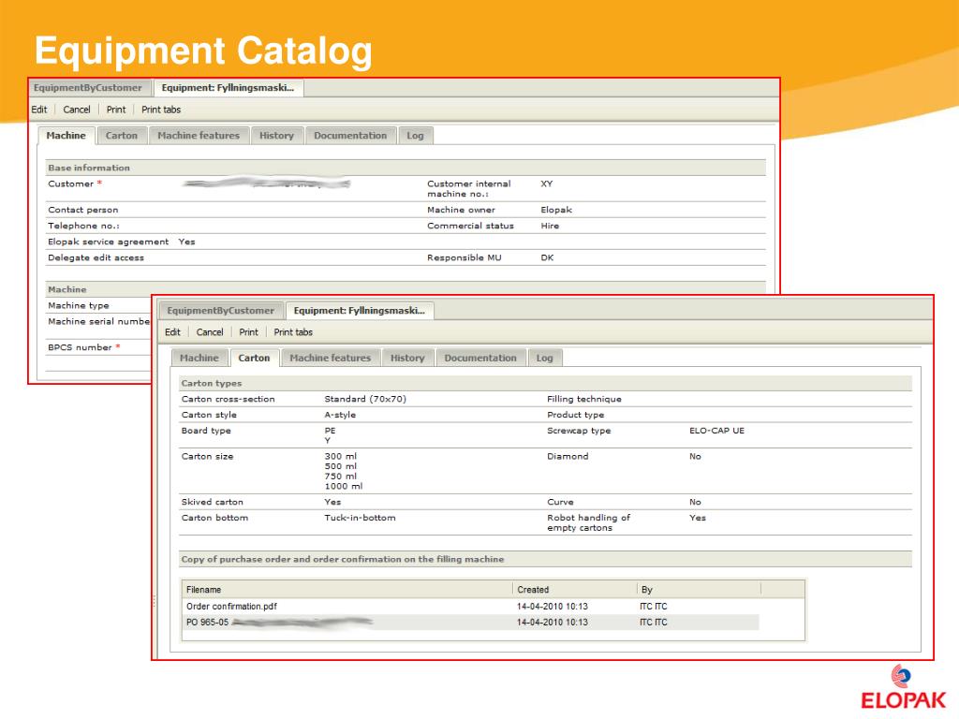This screenshot has width=959, height=719.
Task: Click Responsible MU value DK
Action: (x=547, y=257)
